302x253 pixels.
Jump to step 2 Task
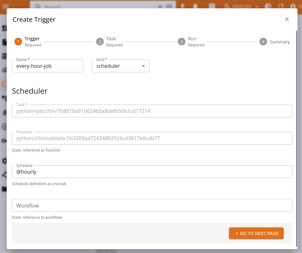pos(100,42)
